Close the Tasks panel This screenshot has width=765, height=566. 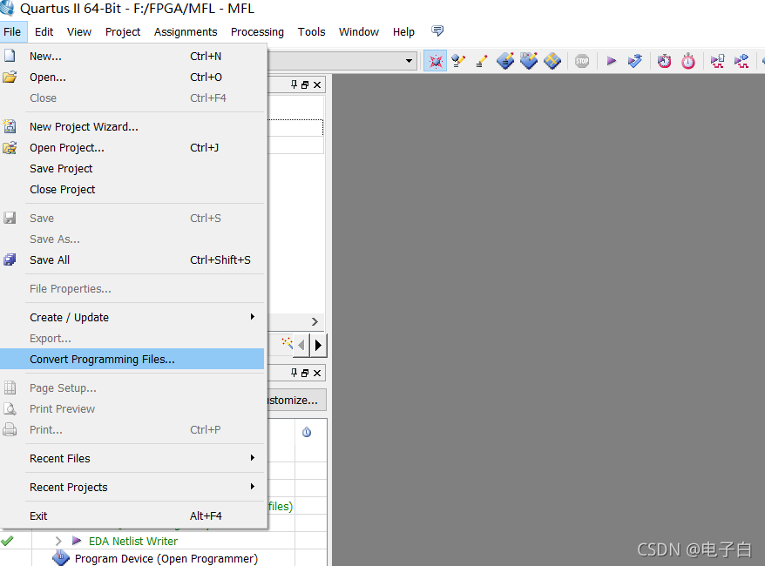pos(317,373)
